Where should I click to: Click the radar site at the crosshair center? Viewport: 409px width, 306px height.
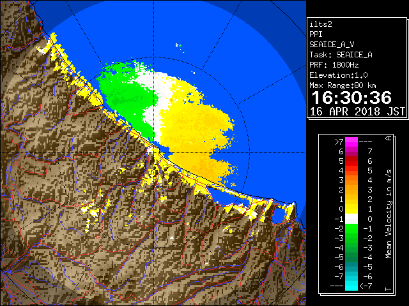[x=153, y=152]
